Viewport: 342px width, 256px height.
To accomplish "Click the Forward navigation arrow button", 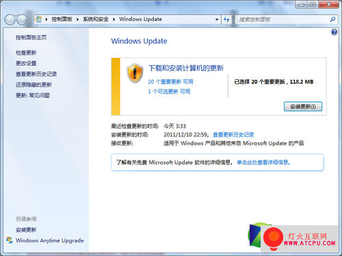I will 23,20.
